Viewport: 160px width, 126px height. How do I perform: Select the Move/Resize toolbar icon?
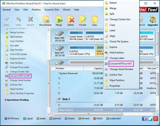coord(46,20)
